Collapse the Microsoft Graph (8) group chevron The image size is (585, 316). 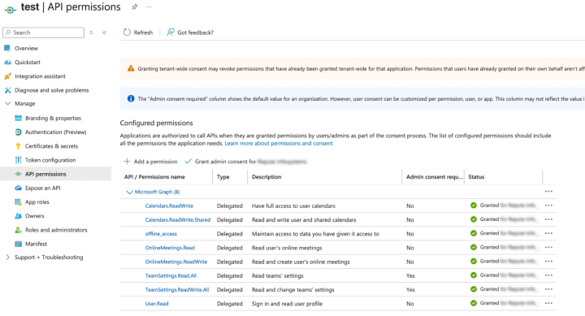coord(129,192)
